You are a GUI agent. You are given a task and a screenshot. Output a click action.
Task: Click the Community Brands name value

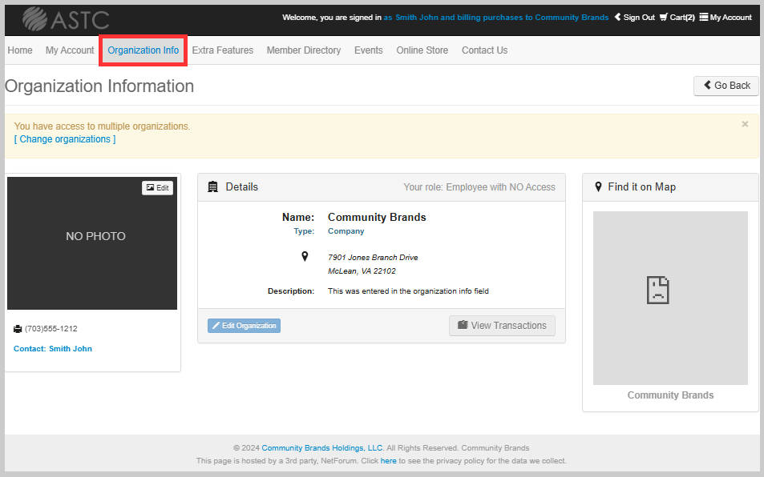point(377,217)
